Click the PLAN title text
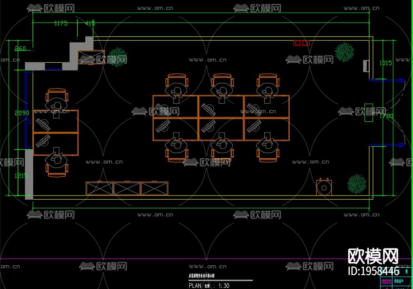Viewport: 413px width, 289px height. (195, 286)
